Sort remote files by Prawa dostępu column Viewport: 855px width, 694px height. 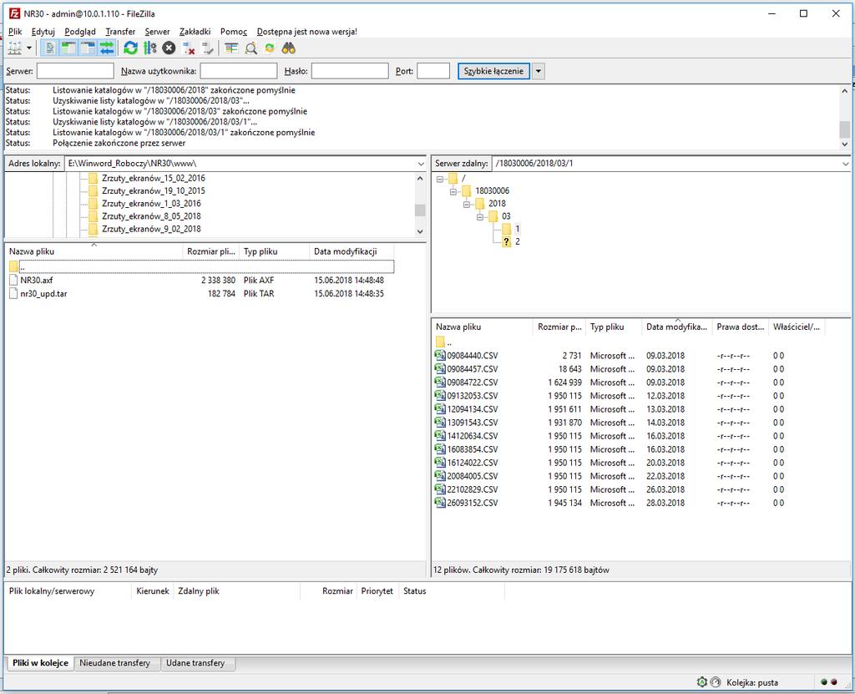(x=740, y=327)
